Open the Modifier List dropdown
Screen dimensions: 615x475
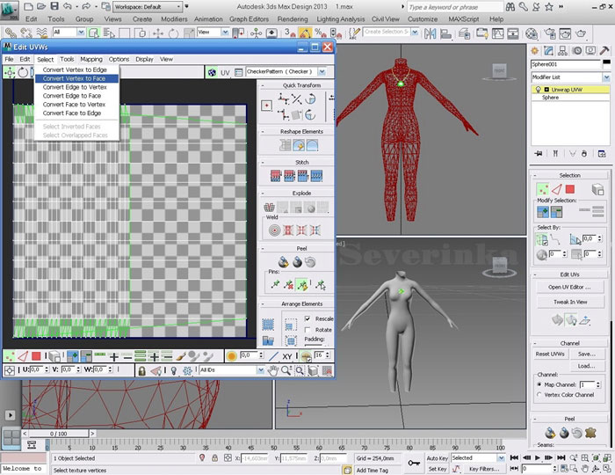pos(606,77)
